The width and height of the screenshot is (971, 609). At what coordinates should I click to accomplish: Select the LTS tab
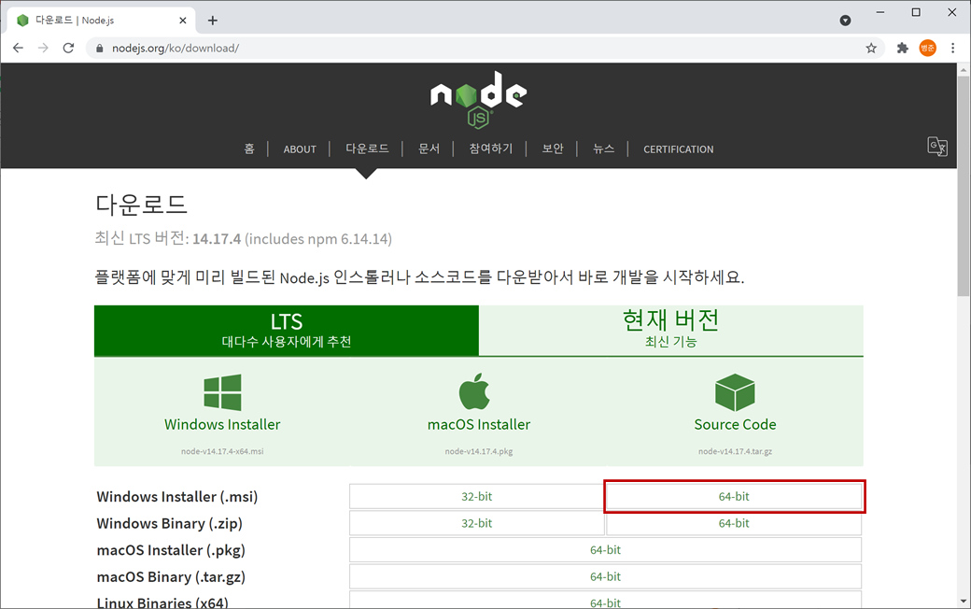286,331
